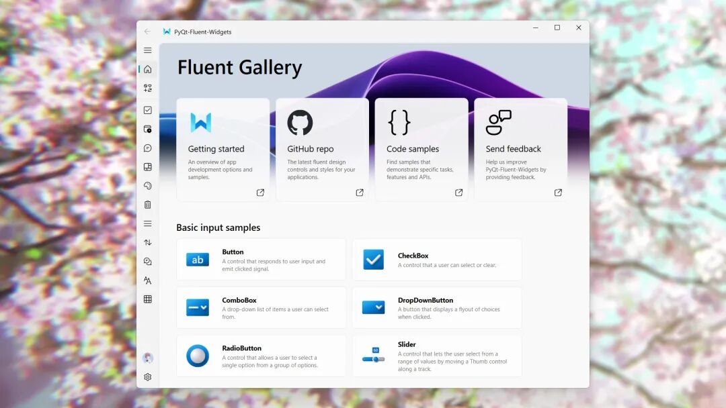Viewport: 726px width, 408px height.
Task: Open the Menus clipboard sidebar icon
Action: (148, 205)
